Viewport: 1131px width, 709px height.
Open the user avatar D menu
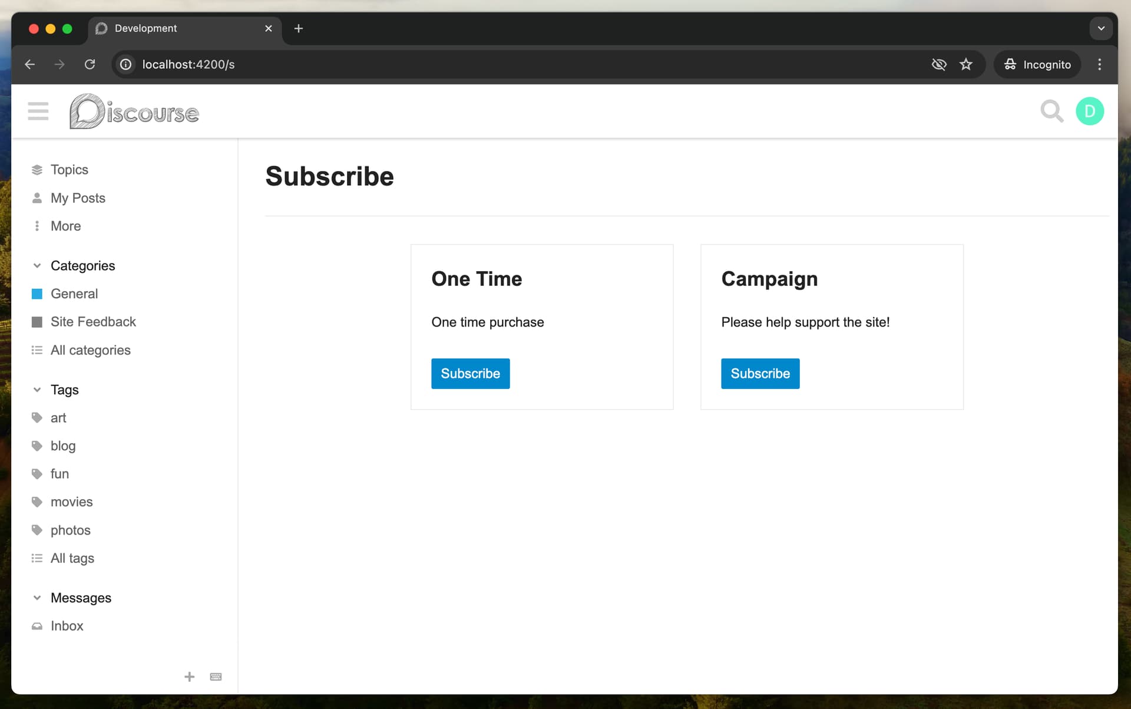(1089, 111)
